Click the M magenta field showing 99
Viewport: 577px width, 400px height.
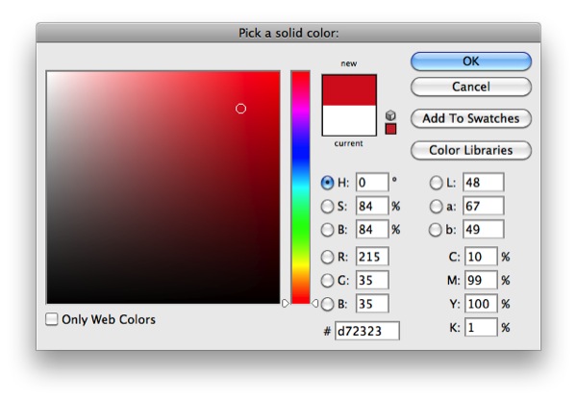pos(482,281)
